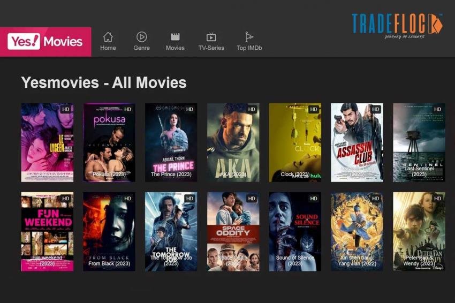Choose the Last Sentinel poster
Screen dimensions: 455x303
[x=419, y=142]
